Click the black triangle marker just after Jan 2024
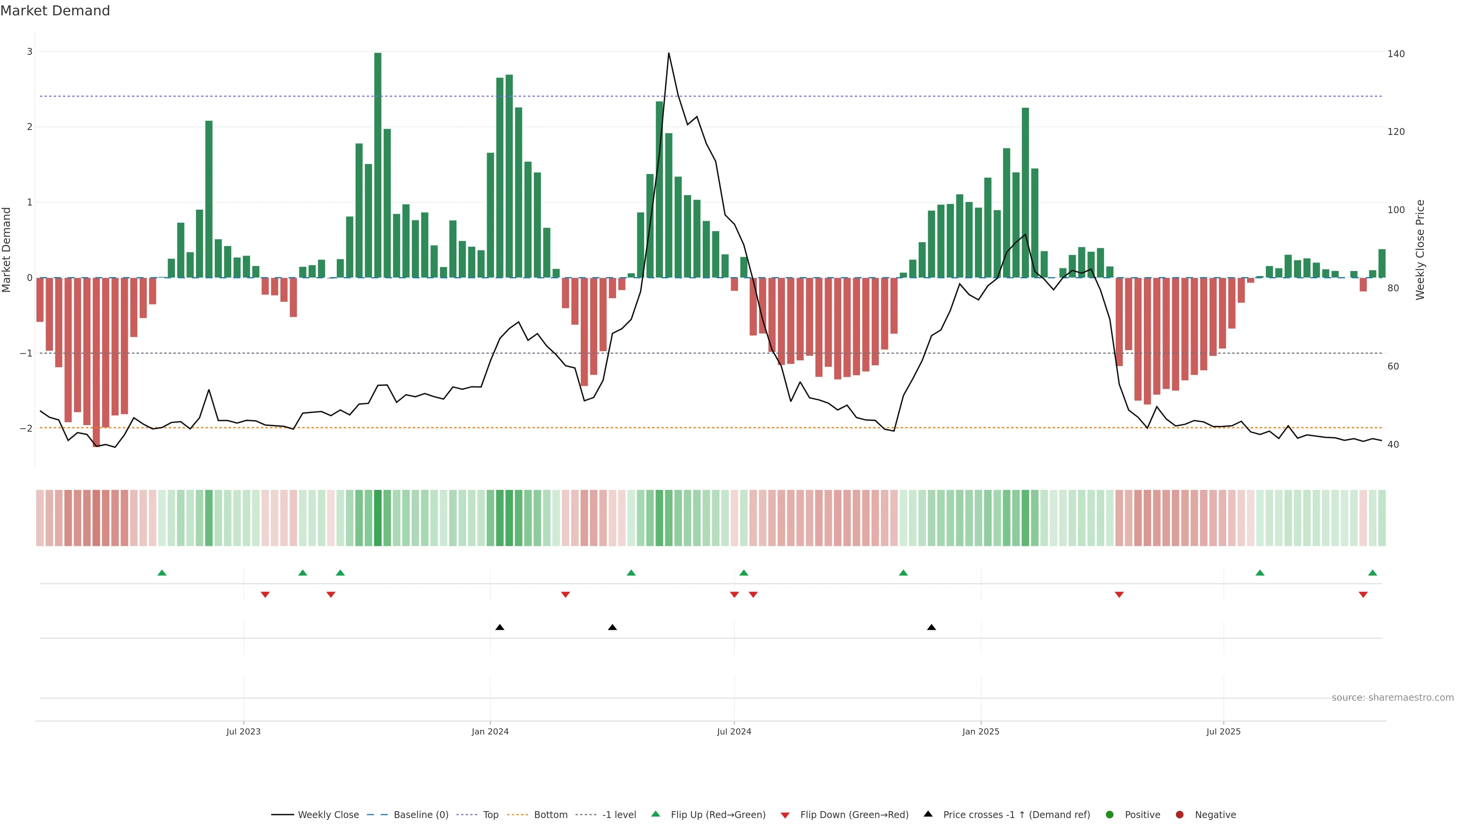Screen dimensions: 1473x828 click(500, 628)
